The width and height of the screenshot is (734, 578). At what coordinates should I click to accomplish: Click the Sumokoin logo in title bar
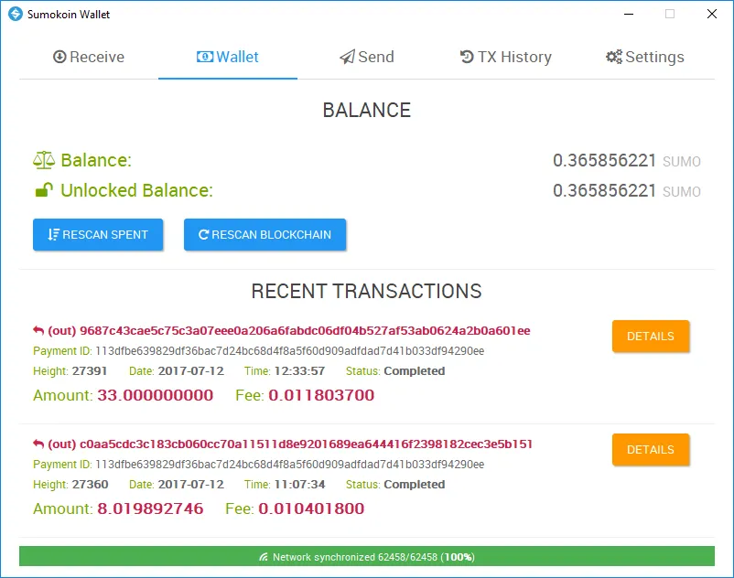coord(15,14)
